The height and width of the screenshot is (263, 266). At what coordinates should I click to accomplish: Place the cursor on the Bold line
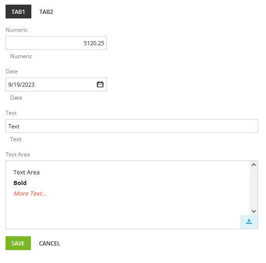(x=20, y=183)
